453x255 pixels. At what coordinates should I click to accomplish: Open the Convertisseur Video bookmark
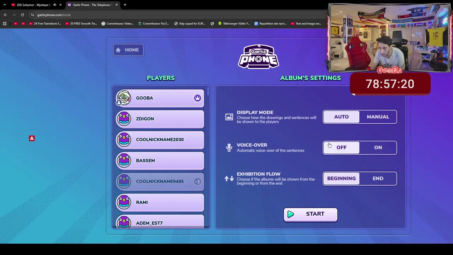point(117,24)
